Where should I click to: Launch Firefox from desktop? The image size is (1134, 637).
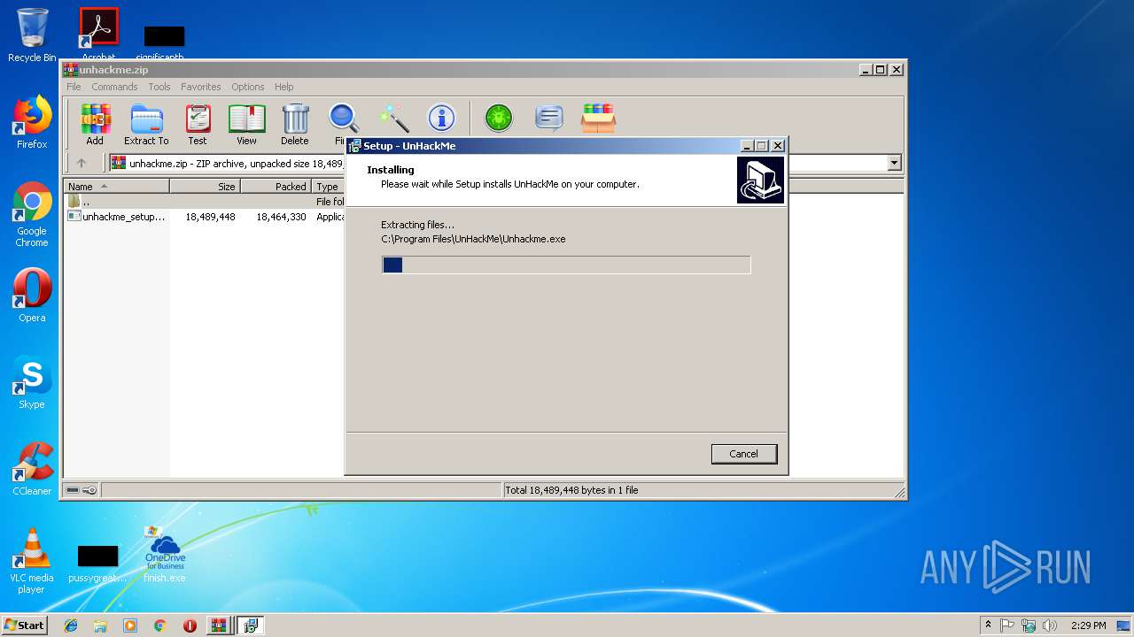pos(32,123)
